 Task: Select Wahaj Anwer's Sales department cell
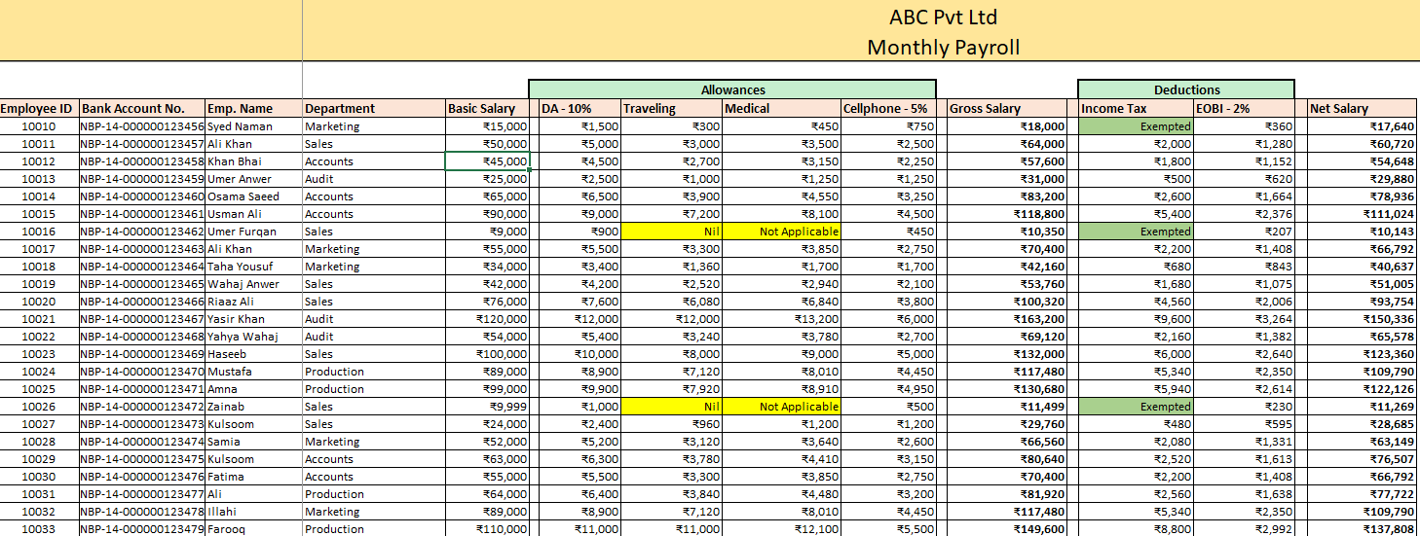pos(374,284)
